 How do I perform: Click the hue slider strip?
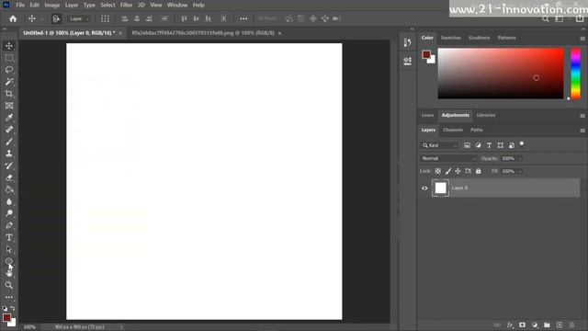pyautogui.click(x=576, y=74)
